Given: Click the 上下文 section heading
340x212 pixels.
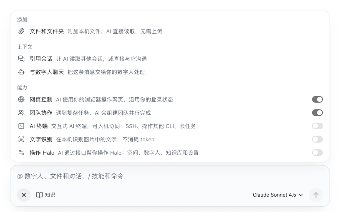Looking at the screenshot, I should [x=25, y=47].
